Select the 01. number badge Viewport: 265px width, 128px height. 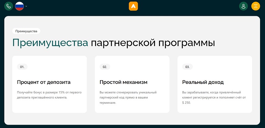22,67
